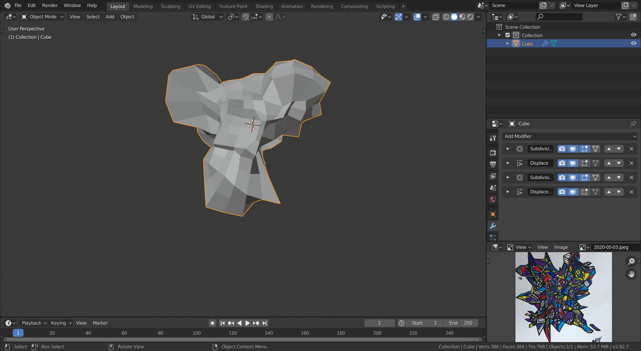Click the 2020-05-03.jpeg image thumbnail
The image size is (641, 351).
point(563,297)
